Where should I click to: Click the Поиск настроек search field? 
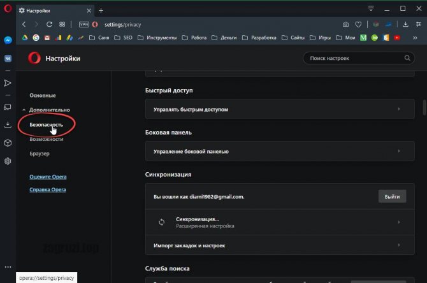(x=359, y=58)
